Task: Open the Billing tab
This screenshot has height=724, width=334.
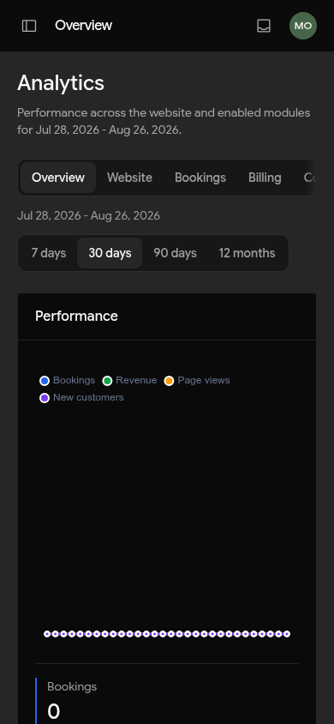Action: click(x=265, y=178)
